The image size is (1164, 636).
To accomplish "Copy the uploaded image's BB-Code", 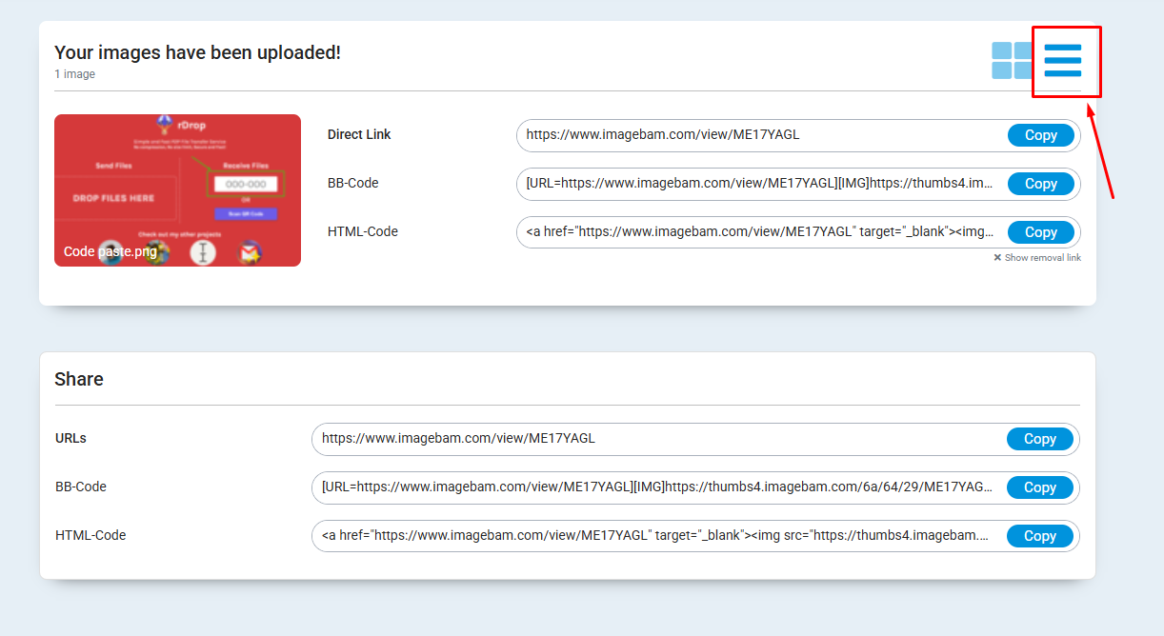I will tap(1041, 183).
